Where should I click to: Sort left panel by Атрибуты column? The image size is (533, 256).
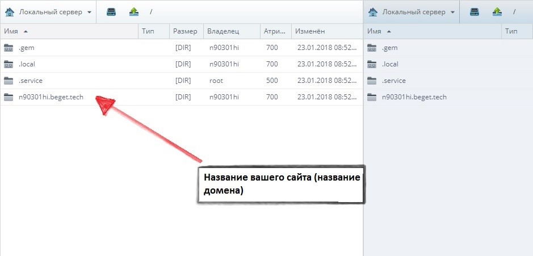pyautogui.click(x=276, y=31)
